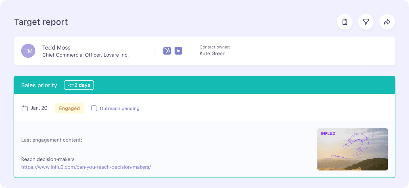This screenshot has width=409, height=188.
Task: Click the Sales priority header title
Action: click(x=39, y=85)
